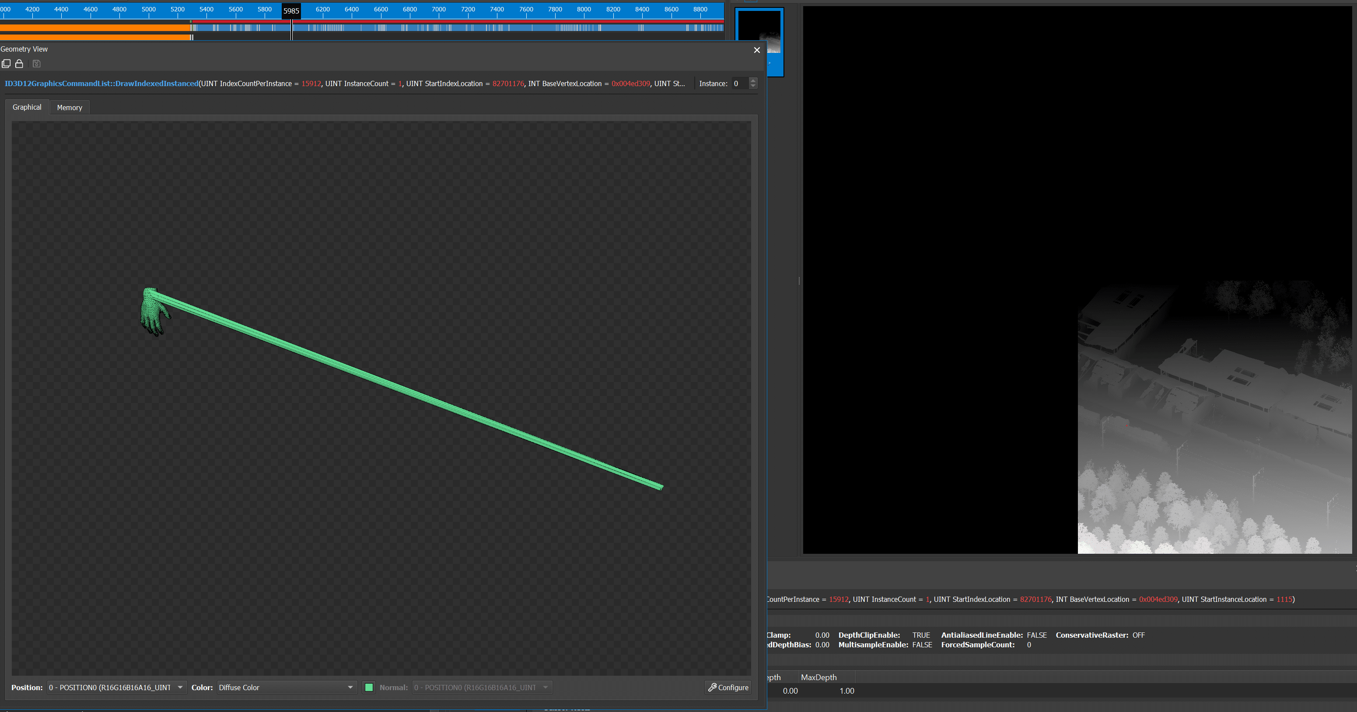Click the clone Geometry View icon
The image size is (1357, 712).
click(x=6, y=64)
